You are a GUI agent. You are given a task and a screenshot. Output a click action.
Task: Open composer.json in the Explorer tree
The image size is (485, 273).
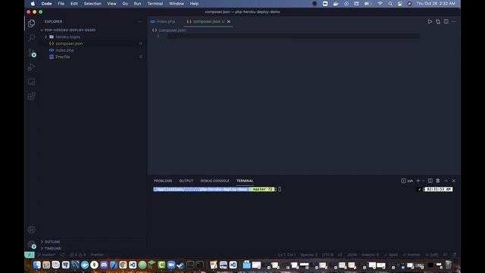pos(69,44)
